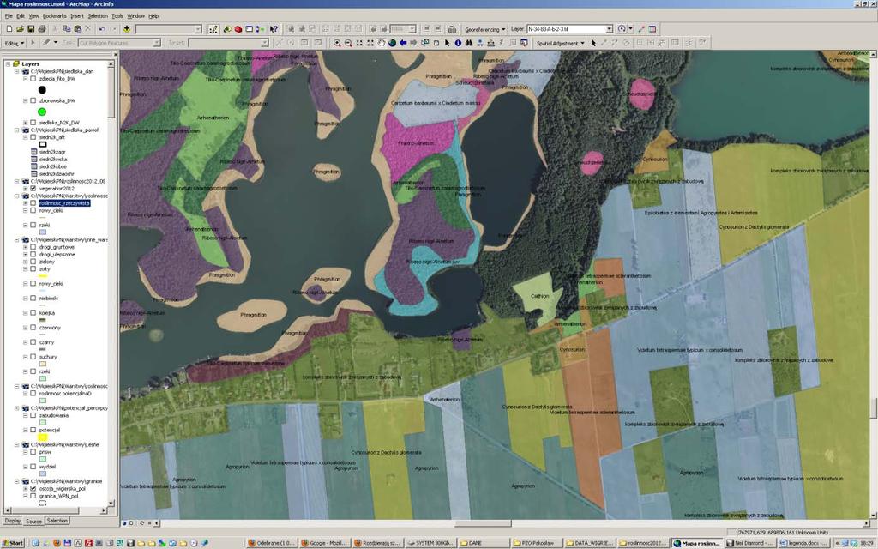Open the georeferencing Layer combo box
The width and height of the screenshot is (878, 549).
click(x=570, y=29)
